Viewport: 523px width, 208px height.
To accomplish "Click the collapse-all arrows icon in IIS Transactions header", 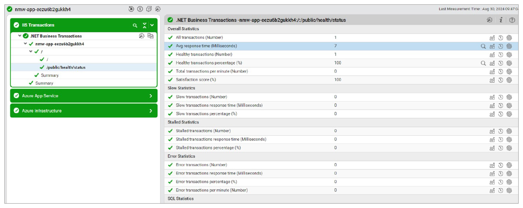I will 144,25.
